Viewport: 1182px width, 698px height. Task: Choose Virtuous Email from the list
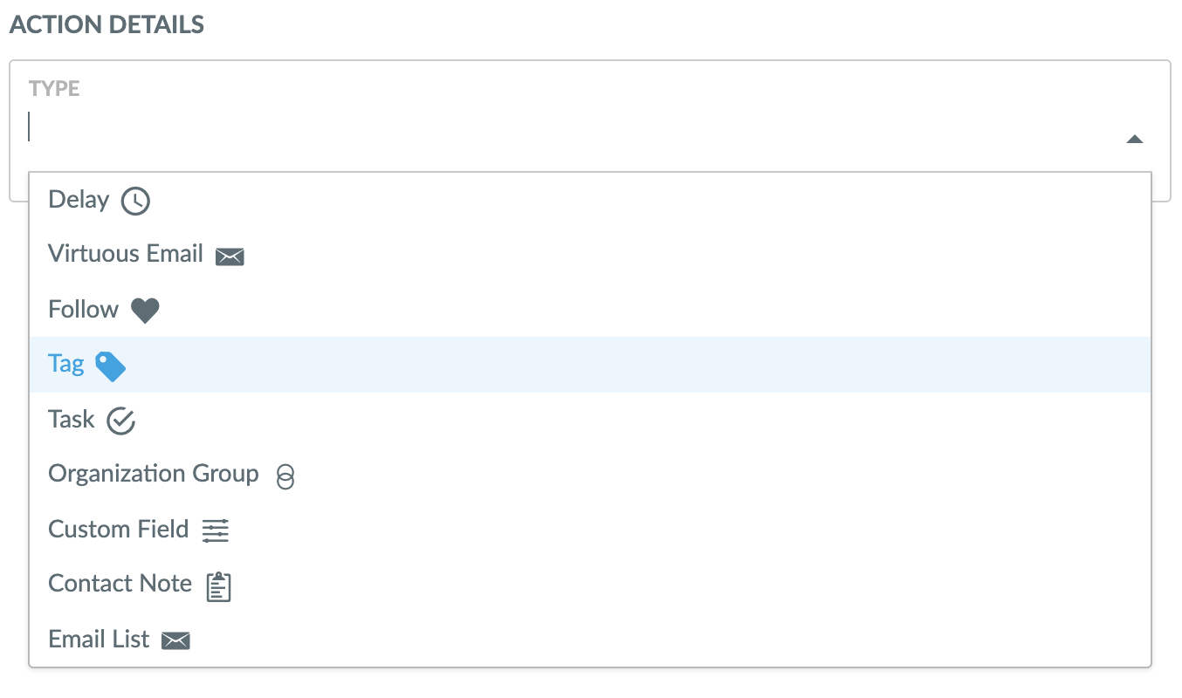(125, 254)
